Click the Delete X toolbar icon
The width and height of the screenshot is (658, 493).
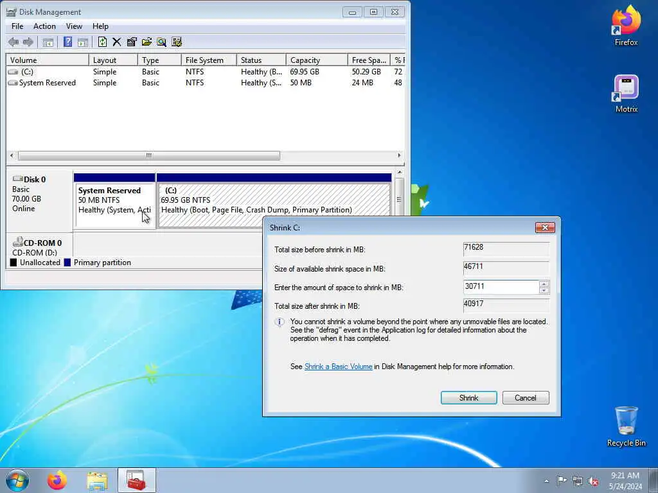pyautogui.click(x=117, y=42)
